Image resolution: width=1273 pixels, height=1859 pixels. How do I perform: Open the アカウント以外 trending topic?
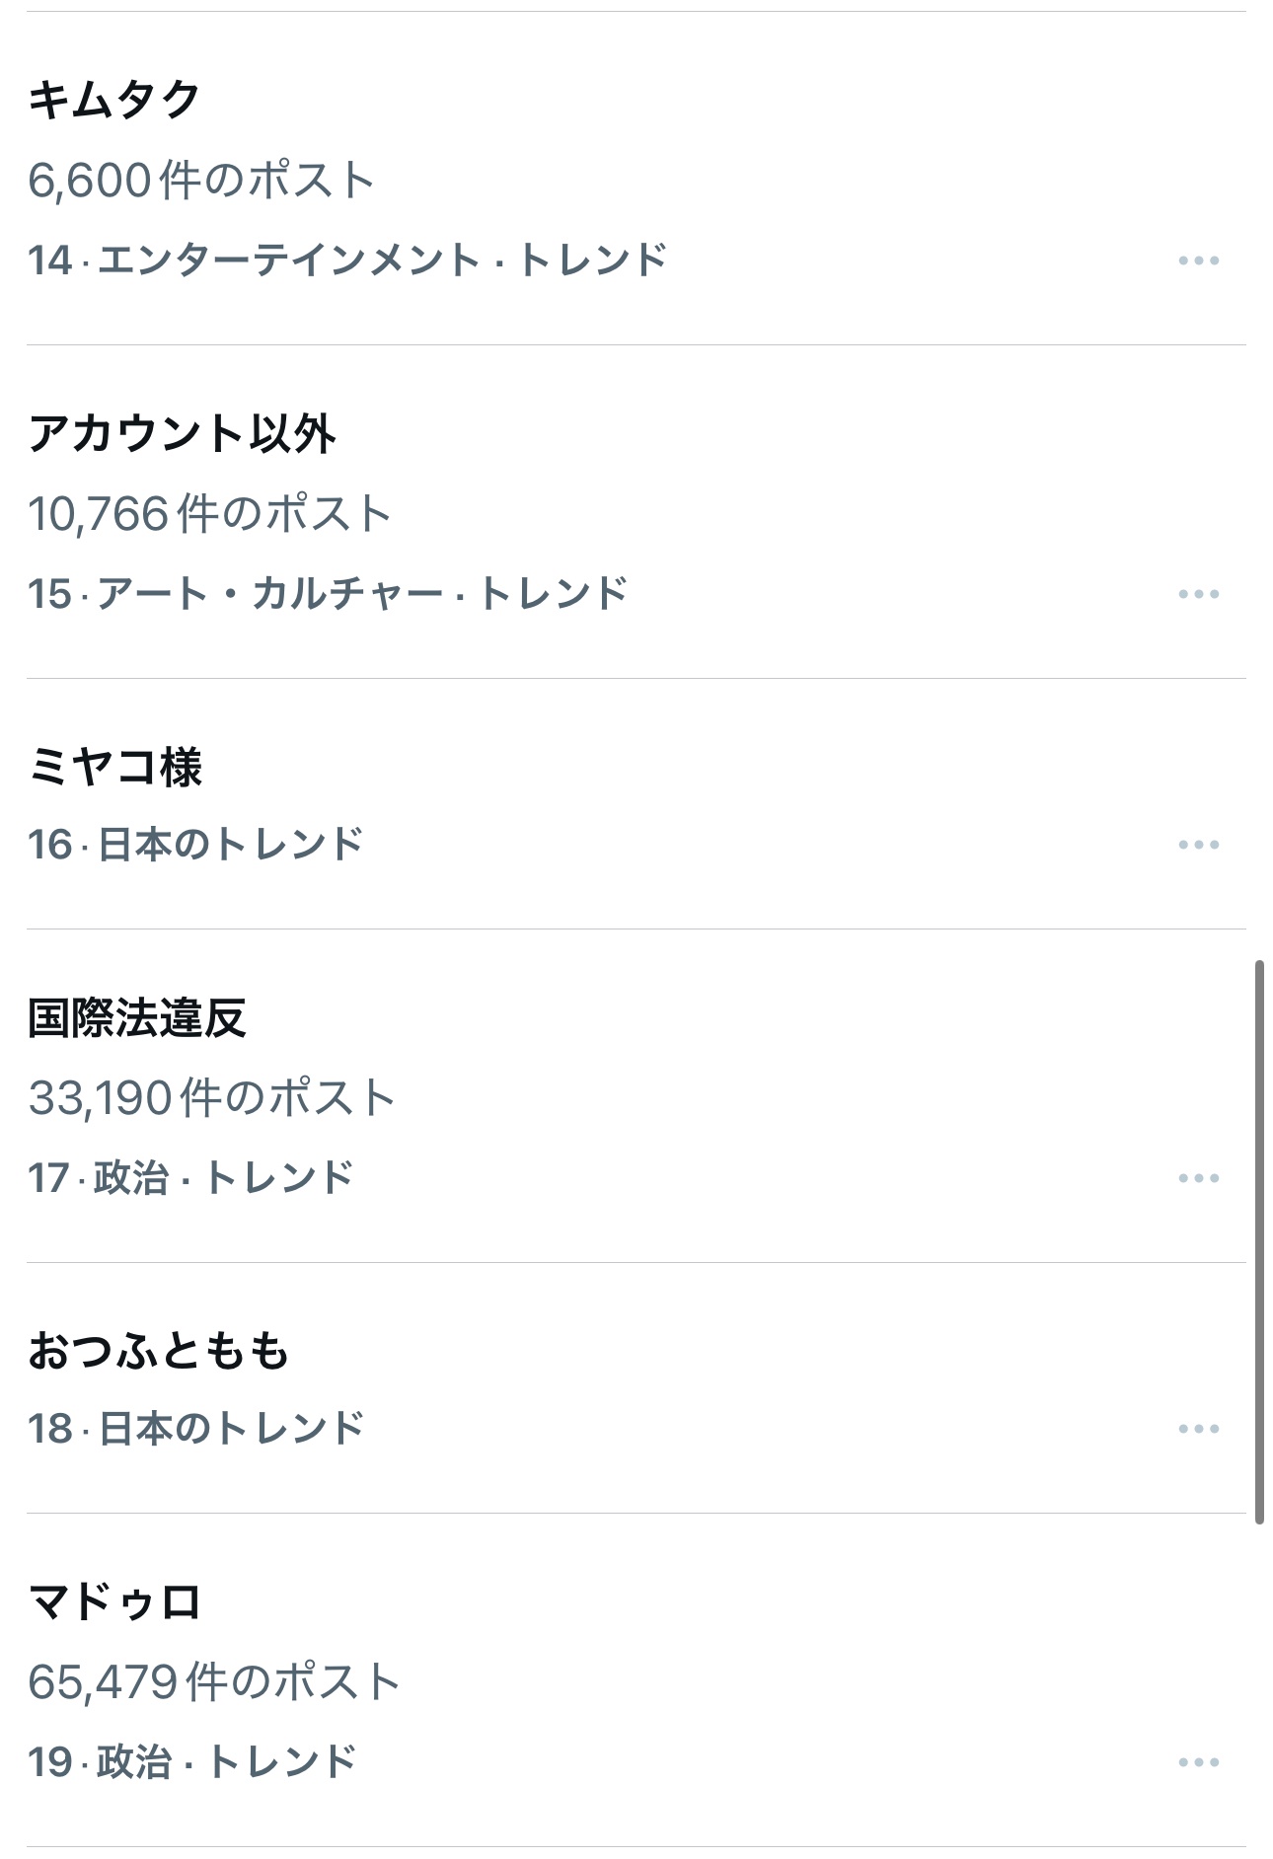[182, 433]
